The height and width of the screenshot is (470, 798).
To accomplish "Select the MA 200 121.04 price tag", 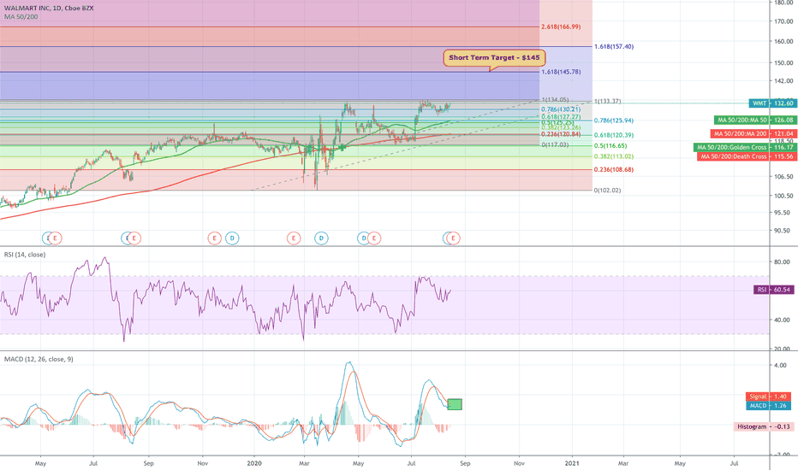I will [753, 133].
